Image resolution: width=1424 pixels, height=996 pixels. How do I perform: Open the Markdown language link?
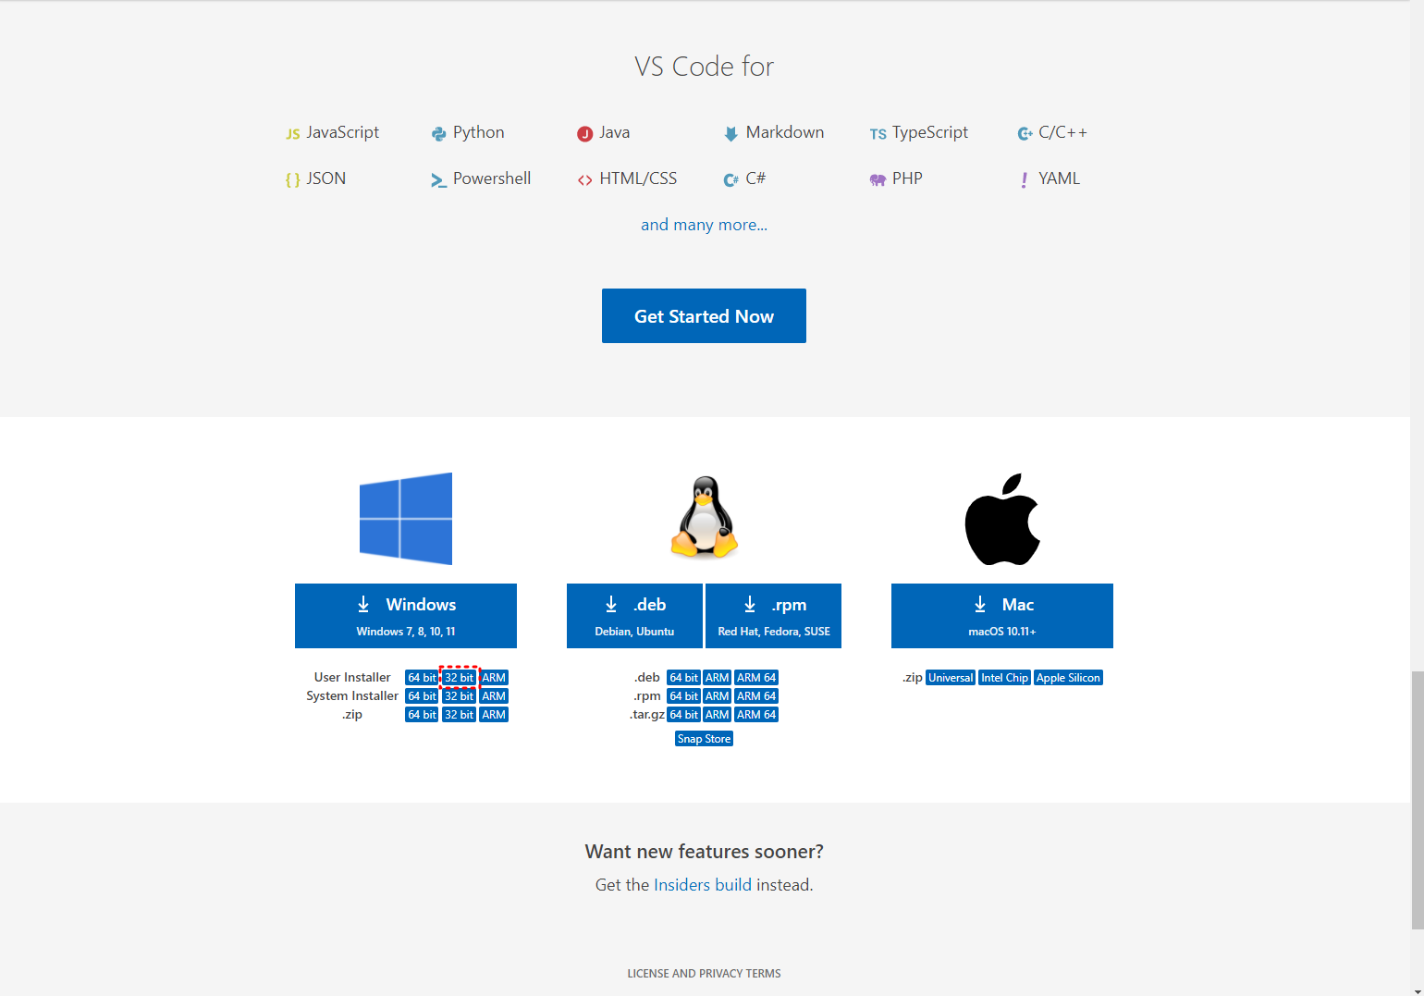[x=785, y=132]
